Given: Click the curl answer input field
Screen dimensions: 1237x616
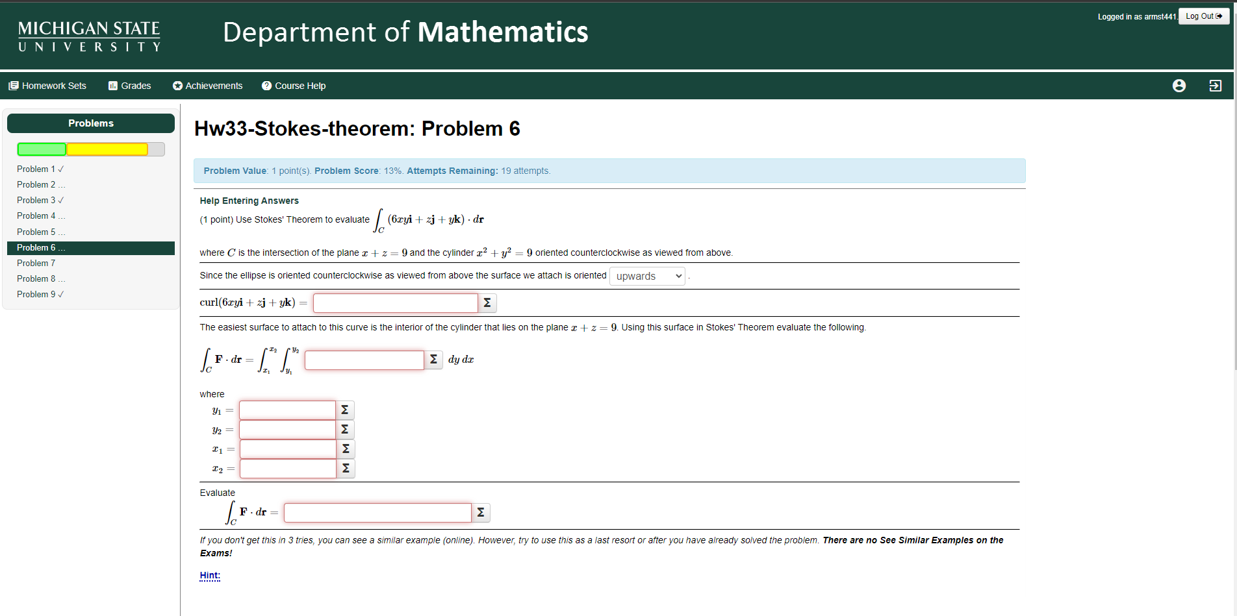Looking at the screenshot, I should point(396,303).
